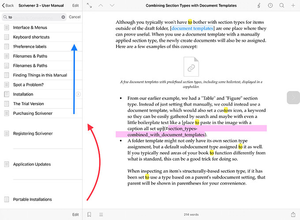Image resolution: width=300 pixels, height=220 pixels.
Task: Click the document icon beside Keyboard shortcuts
Action: click(7, 37)
